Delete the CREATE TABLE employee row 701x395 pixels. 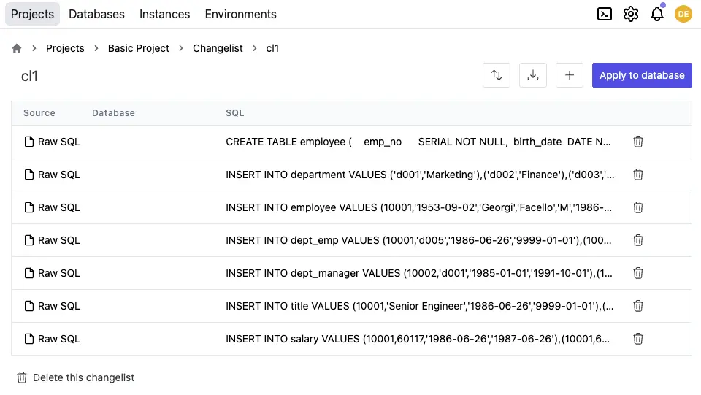637,142
